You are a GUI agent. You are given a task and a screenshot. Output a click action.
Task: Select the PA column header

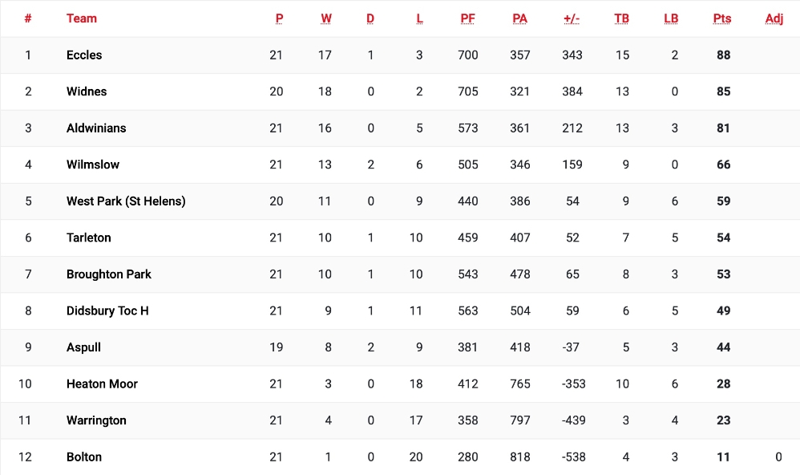click(x=519, y=18)
